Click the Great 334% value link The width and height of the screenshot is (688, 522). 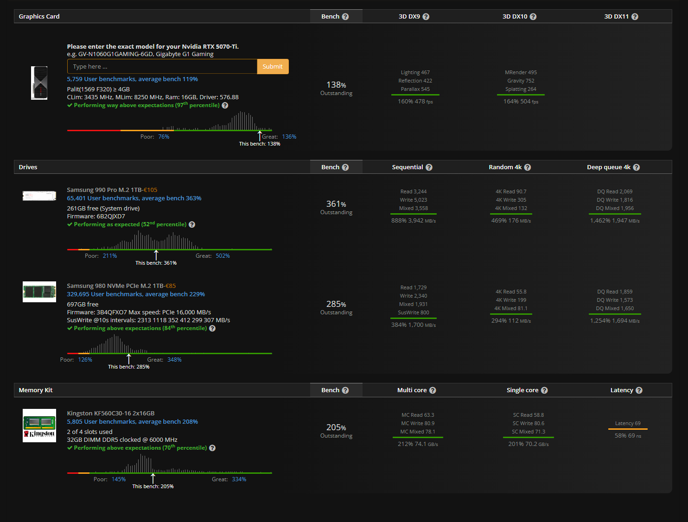click(239, 479)
